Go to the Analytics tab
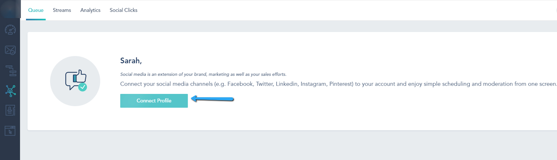This screenshot has width=557, height=160. (90, 10)
